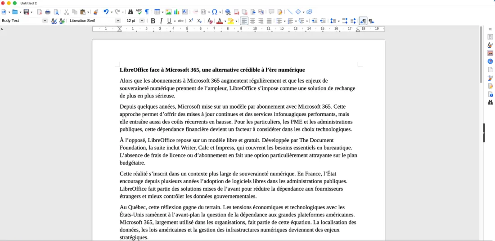Enable right-to-left text direction
The height and width of the screenshot is (241, 495).
pyautogui.click(x=372, y=21)
